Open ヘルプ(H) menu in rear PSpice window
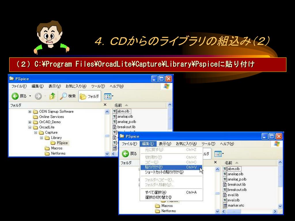295x221 pixels. pyautogui.click(x=117, y=86)
